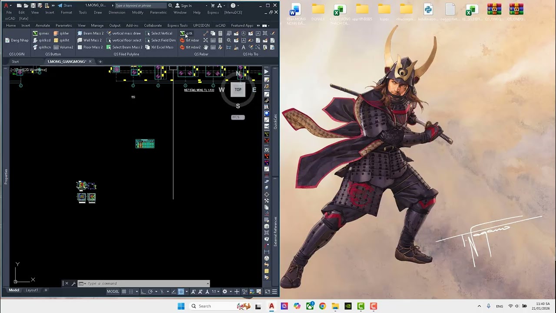Toggle polar tracking in status bar
Screen dimensions: 556x313
pyautogui.click(x=150, y=292)
